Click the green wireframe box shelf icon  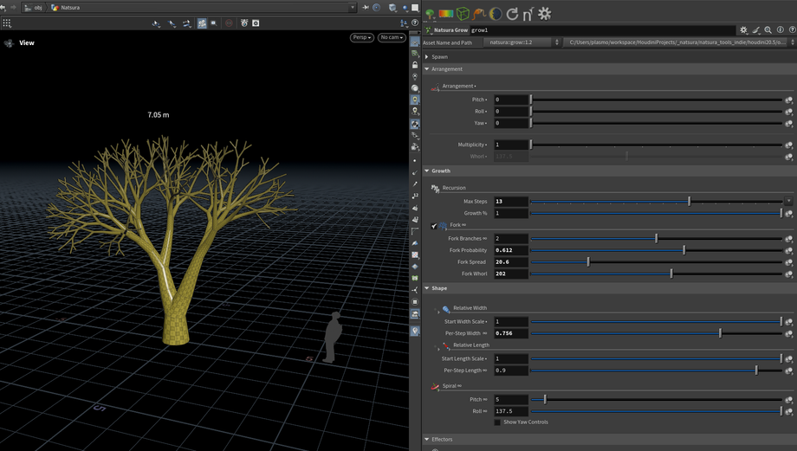click(463, 14)
